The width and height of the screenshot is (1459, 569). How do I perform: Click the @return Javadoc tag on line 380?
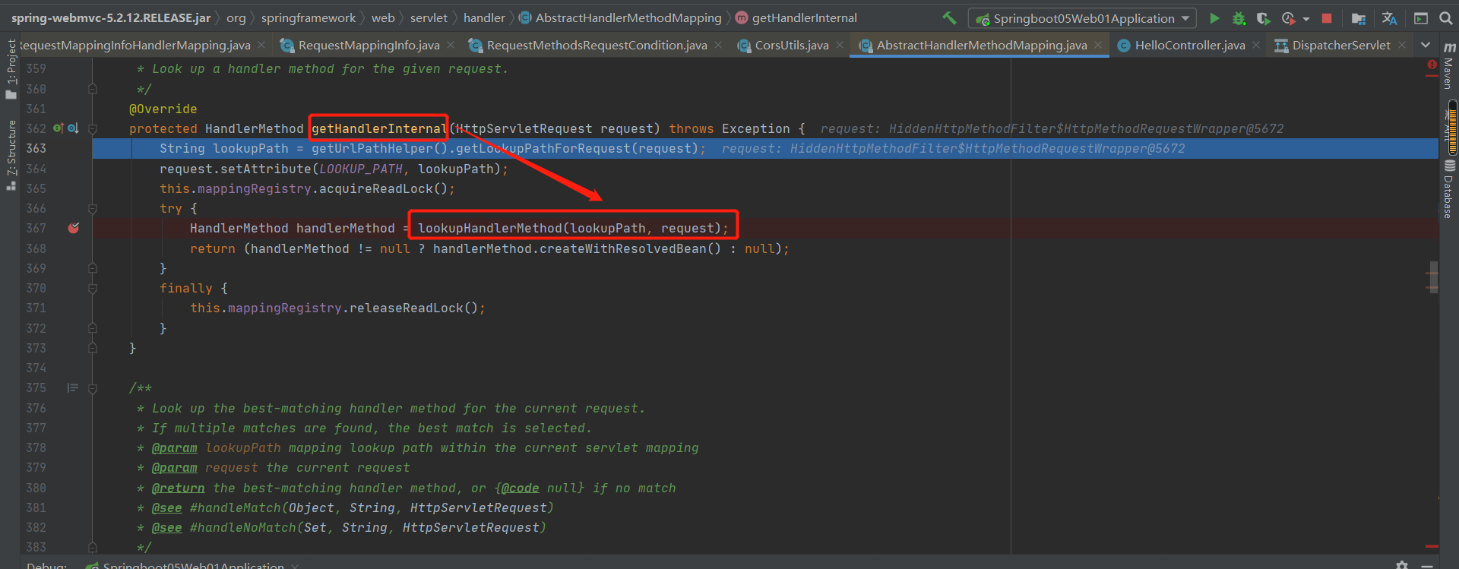(178, 488)
